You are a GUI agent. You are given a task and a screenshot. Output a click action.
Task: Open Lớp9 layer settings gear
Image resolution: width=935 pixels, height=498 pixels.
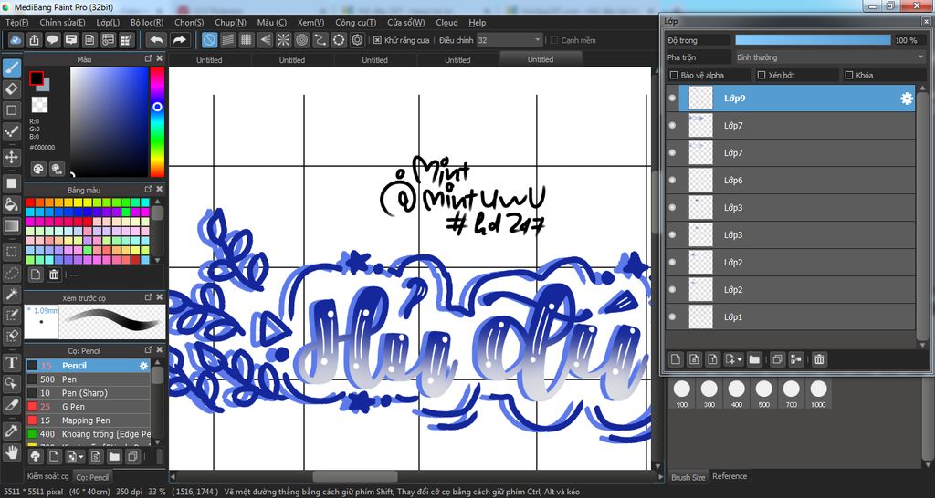(907, 99)
